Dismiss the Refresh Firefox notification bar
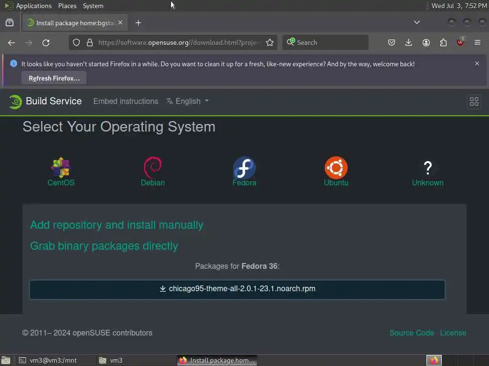The width and height of the screenshot is (489, 366). click(x=477, y=63)
